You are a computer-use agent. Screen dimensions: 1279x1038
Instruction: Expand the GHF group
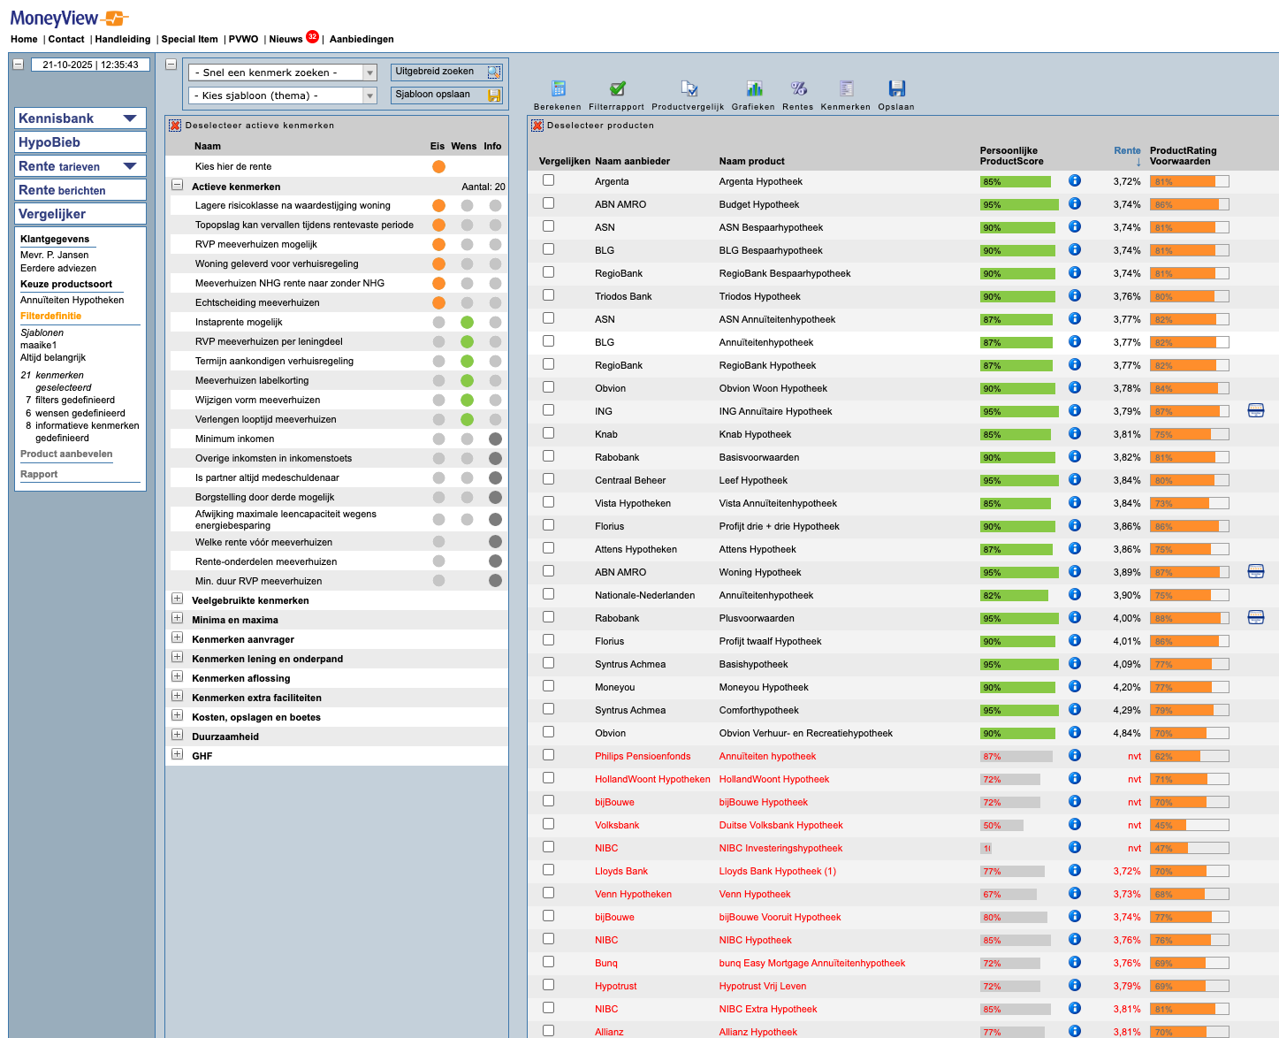[x=177, y=755]
